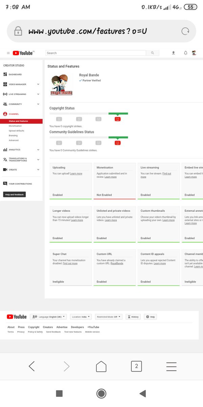Screen dimensions: 203x407
Task: Open the notifications bell
Action: 185,53
